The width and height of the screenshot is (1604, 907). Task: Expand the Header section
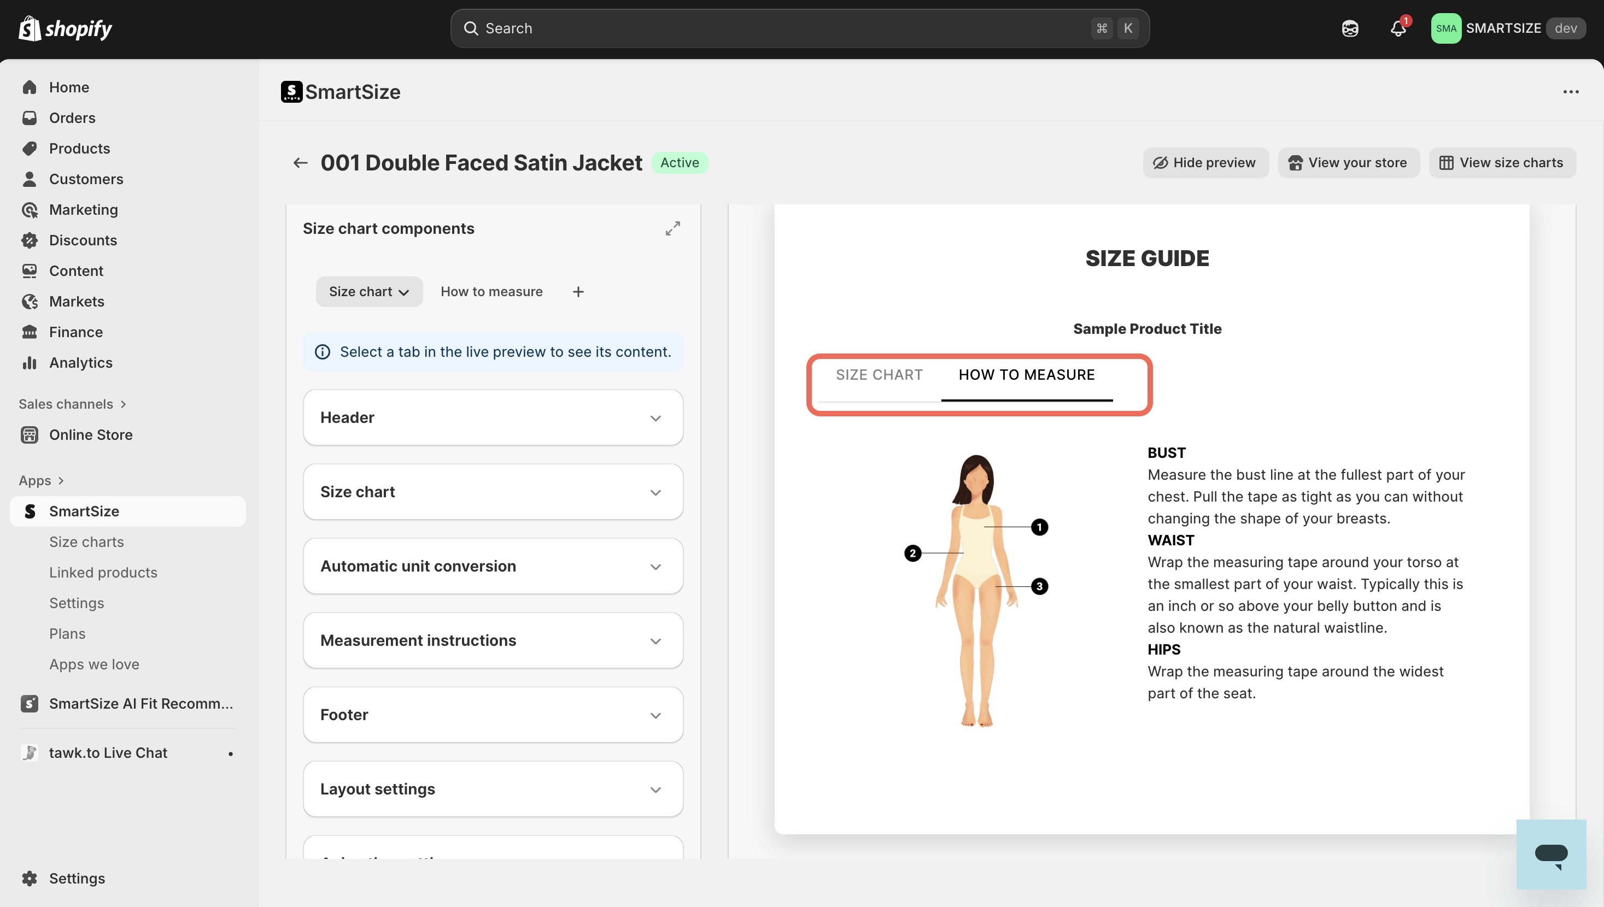[x=492, y=417]
